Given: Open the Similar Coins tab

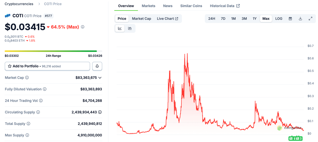Looking at the screenshot, I should (191, 6).
